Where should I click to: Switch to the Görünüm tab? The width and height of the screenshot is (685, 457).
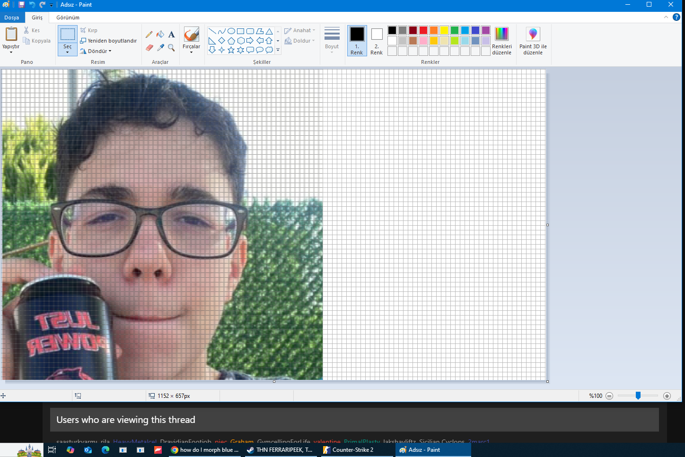click(68, 18)
